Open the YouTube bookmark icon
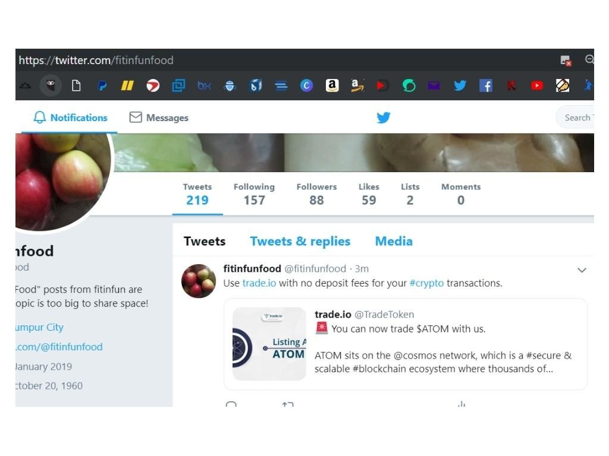This screenshot has height=456, width=609. point(537,85)
